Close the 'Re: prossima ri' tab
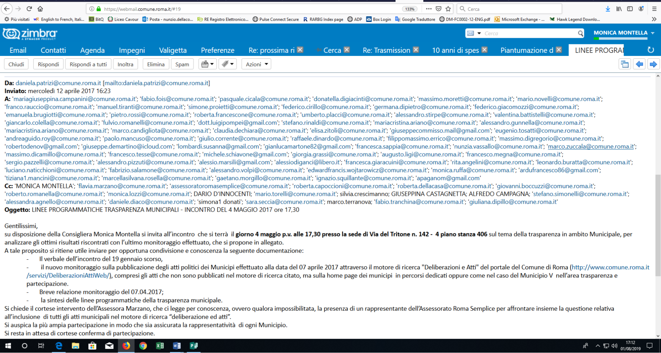661x353 pixels. click(x=300, y=50)
